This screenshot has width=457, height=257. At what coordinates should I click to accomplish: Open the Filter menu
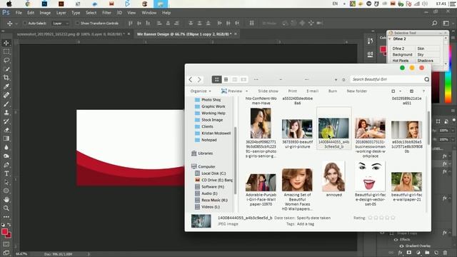tap(106, 13)
